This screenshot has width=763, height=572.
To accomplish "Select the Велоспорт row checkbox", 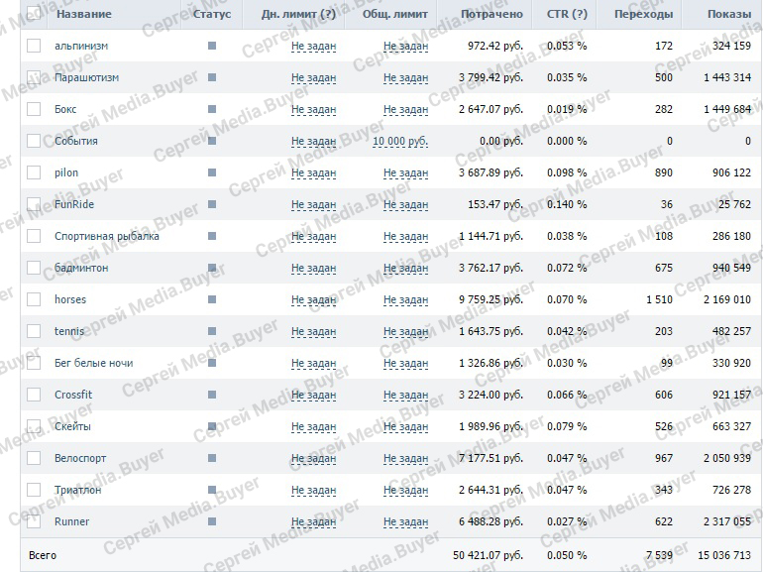I will point(34,458).
